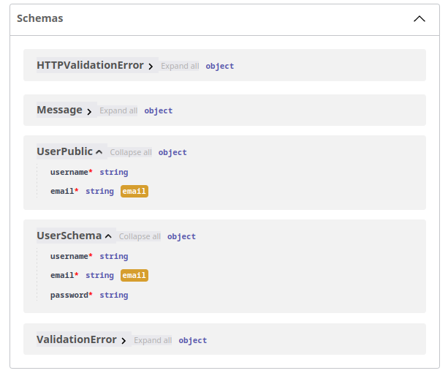
Task: Click Collapse all next to UserSchema
Action: (140, 237)
